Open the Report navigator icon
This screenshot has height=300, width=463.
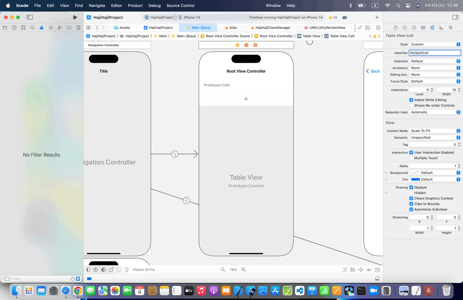78,28
